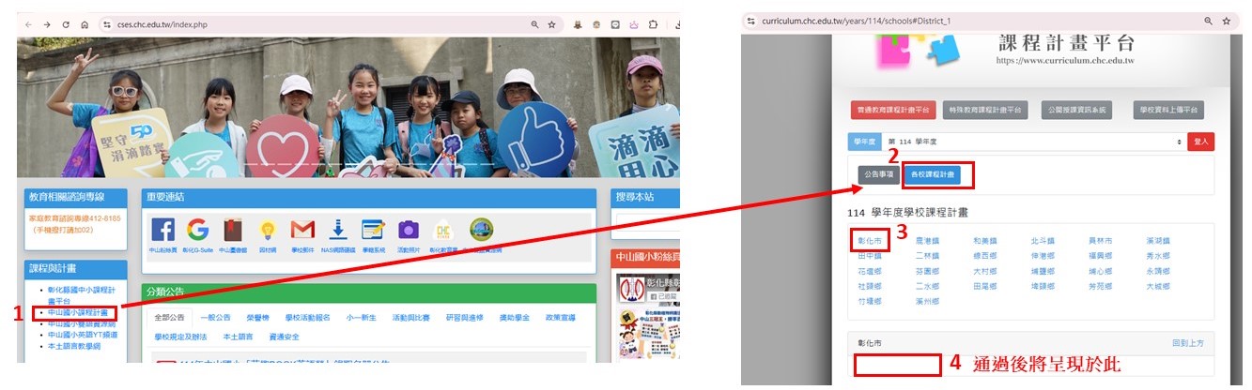Select the 二林鎮 district link
The width and height of the screenshot is (1252, 390).
click(926, 255)
